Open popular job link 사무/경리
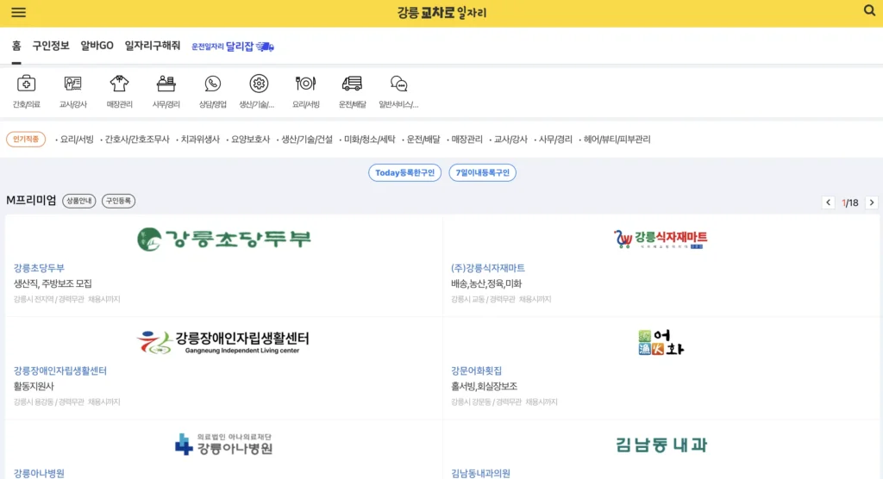The height and width of the screenshot is (479, 883). point(555,139)
